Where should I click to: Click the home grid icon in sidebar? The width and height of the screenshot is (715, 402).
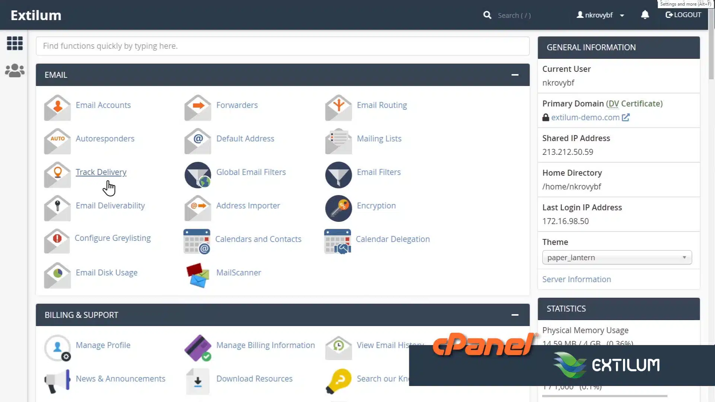[x=15, y=43]
